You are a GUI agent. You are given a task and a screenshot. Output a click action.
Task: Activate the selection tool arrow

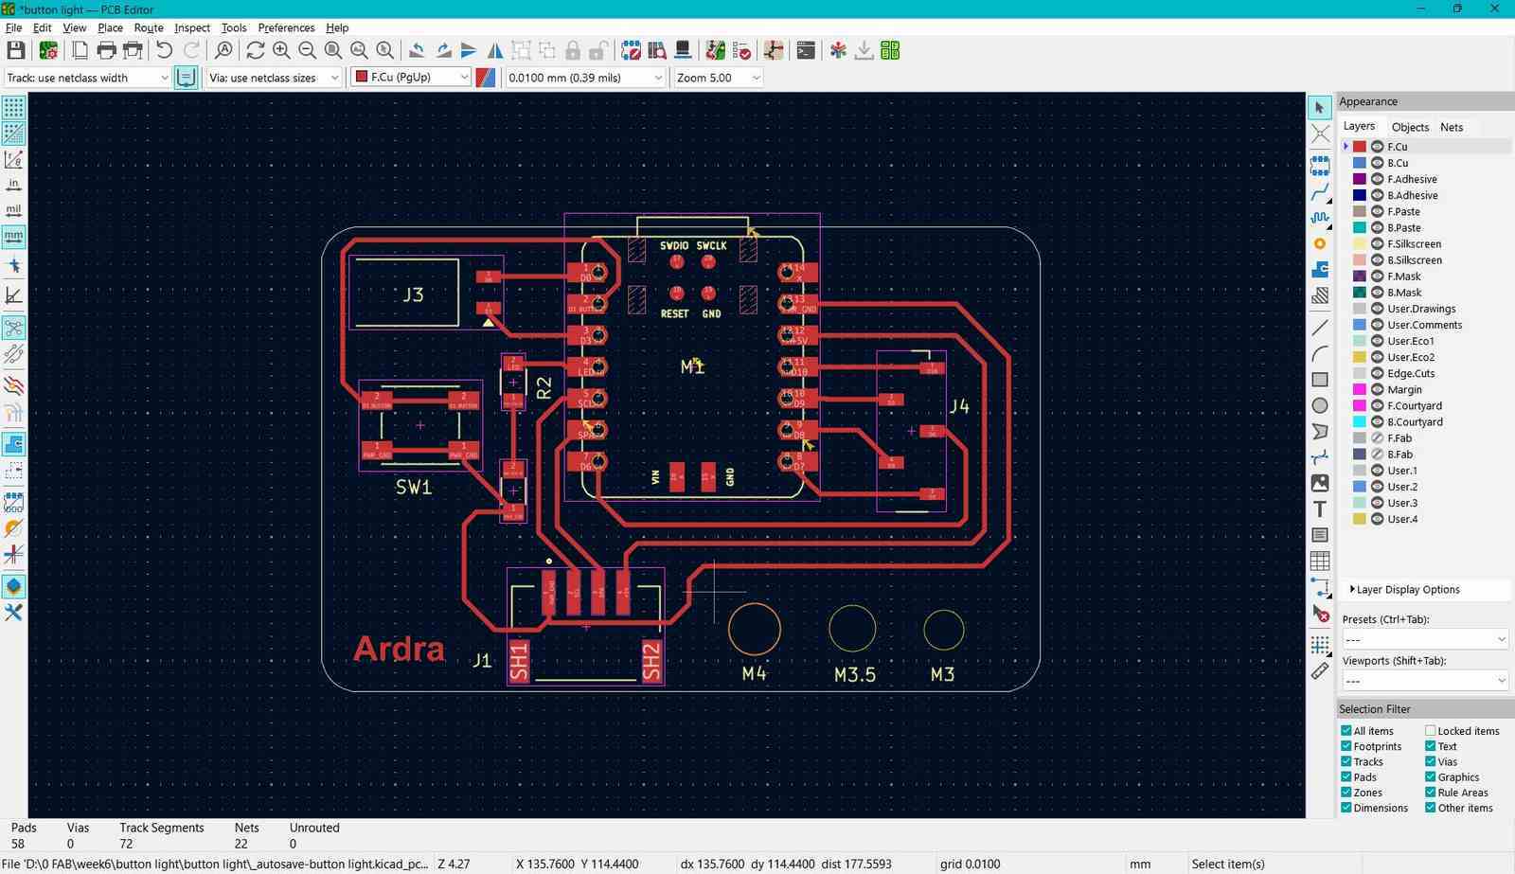(1320, 107)
